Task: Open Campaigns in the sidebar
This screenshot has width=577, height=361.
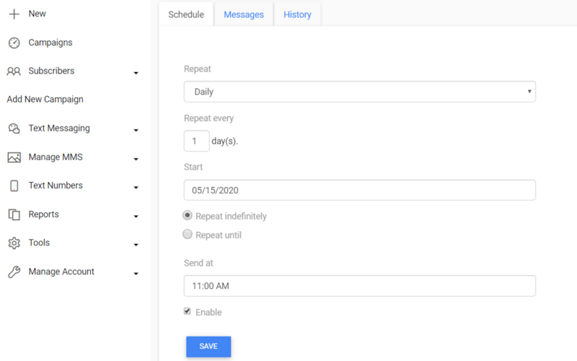Action: tap(50, 43)
